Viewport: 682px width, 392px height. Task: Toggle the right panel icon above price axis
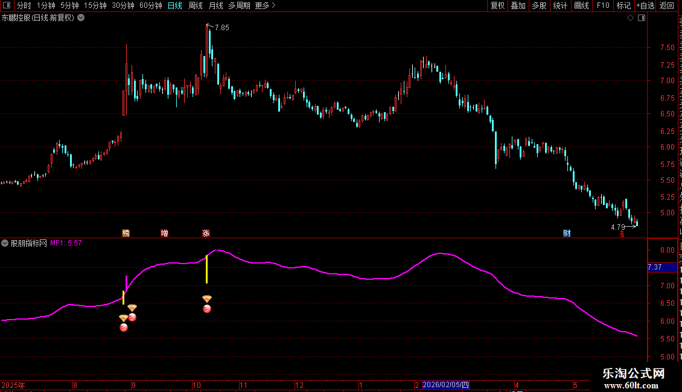click(641, 18)
